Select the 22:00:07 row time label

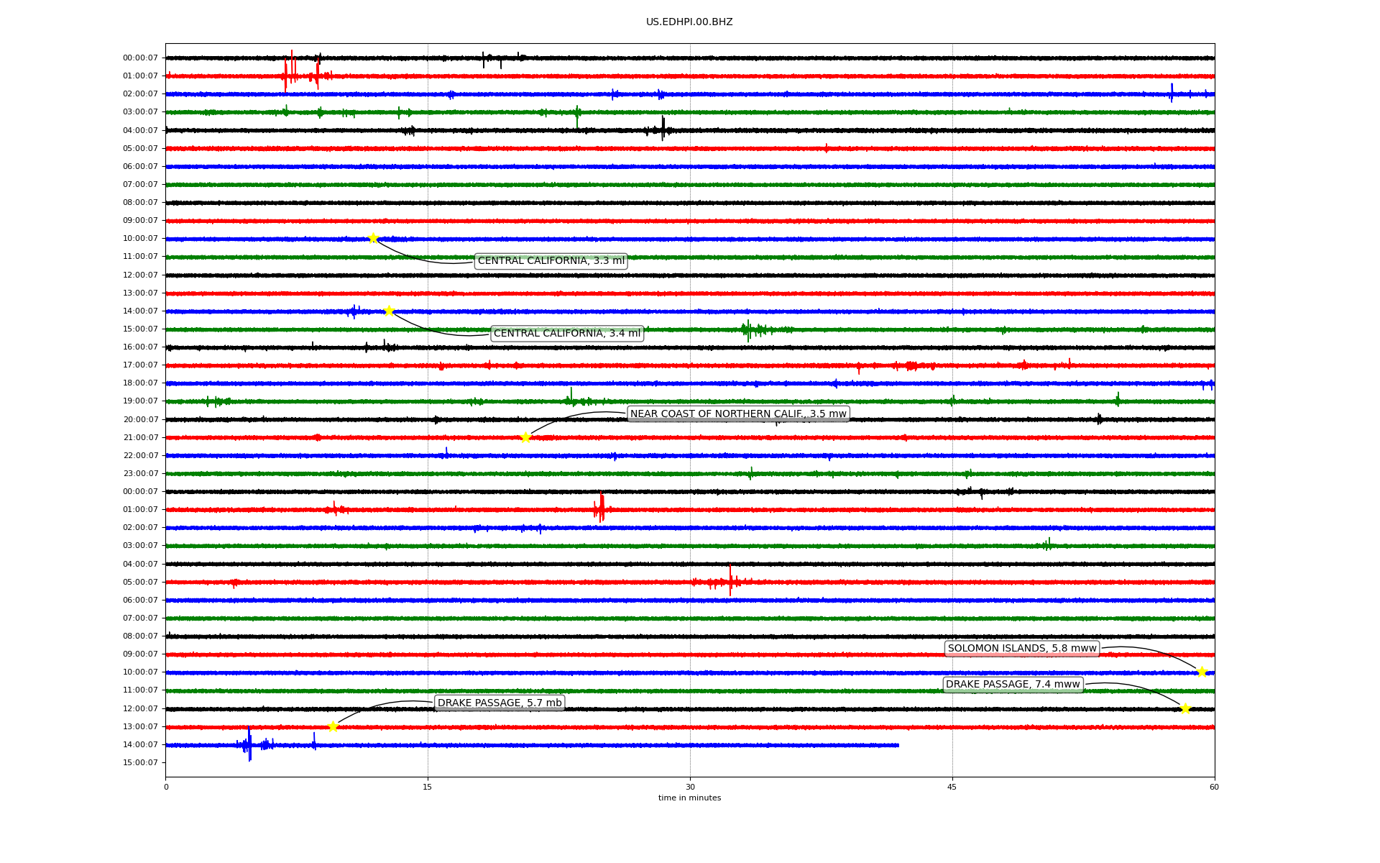click(140, 456)
